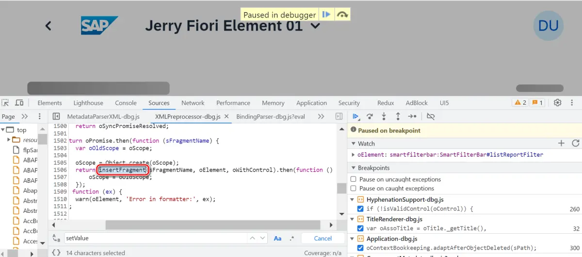Click the issues counter showing 1
582x257 pixels.
coord(537,103)
